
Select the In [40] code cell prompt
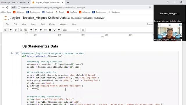click(x=15, y=53)
